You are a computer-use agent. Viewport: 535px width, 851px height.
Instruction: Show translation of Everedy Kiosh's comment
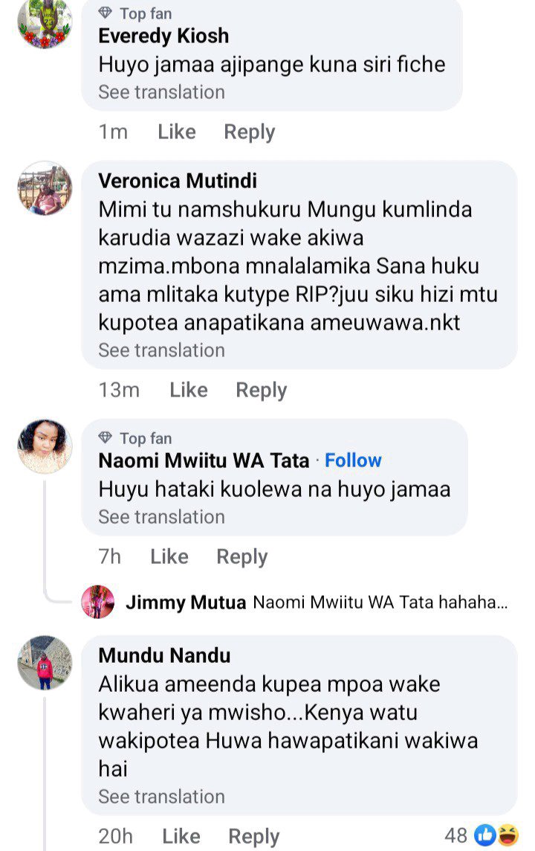pyautogui.click(x=161, y=92)
